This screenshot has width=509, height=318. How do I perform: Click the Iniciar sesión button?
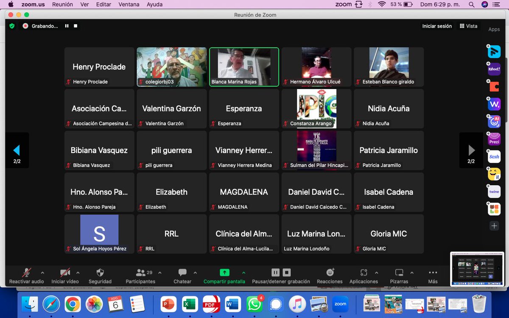click(x=437, y=26)
